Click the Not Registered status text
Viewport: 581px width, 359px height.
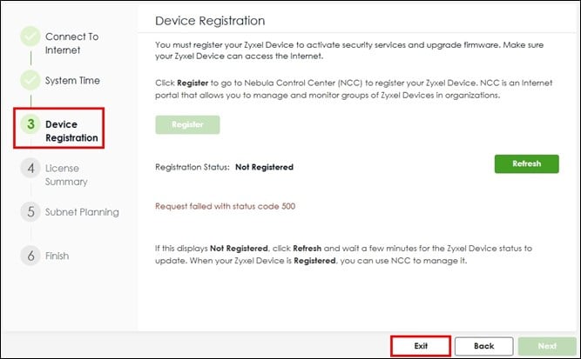[x=264, y=167]
